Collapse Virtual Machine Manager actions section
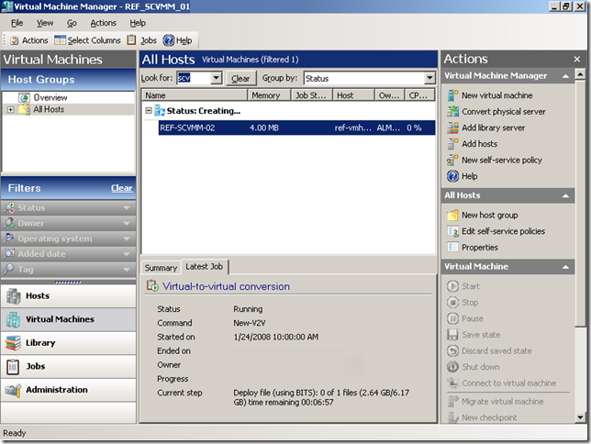 point(565,76)
